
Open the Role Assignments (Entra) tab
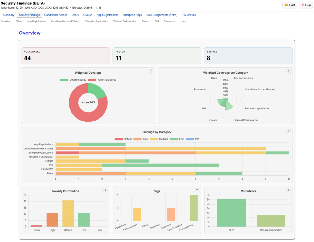(162, 15)
